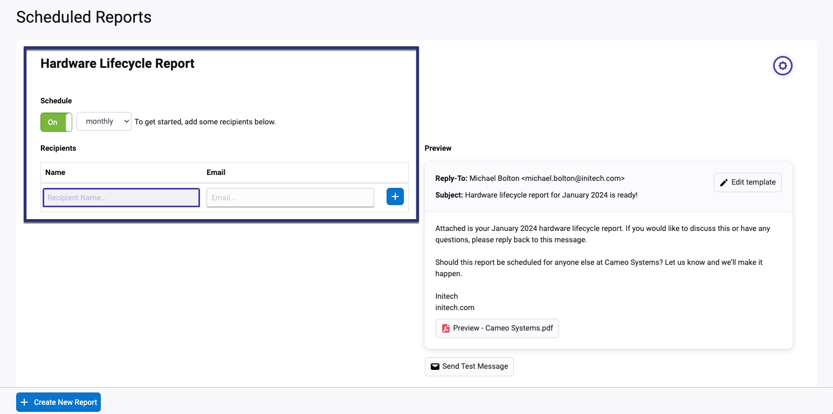The width and height of the screenshot is (833, 414).
Task: Open the report settings gear icon
Action: (x=783, y=66)
